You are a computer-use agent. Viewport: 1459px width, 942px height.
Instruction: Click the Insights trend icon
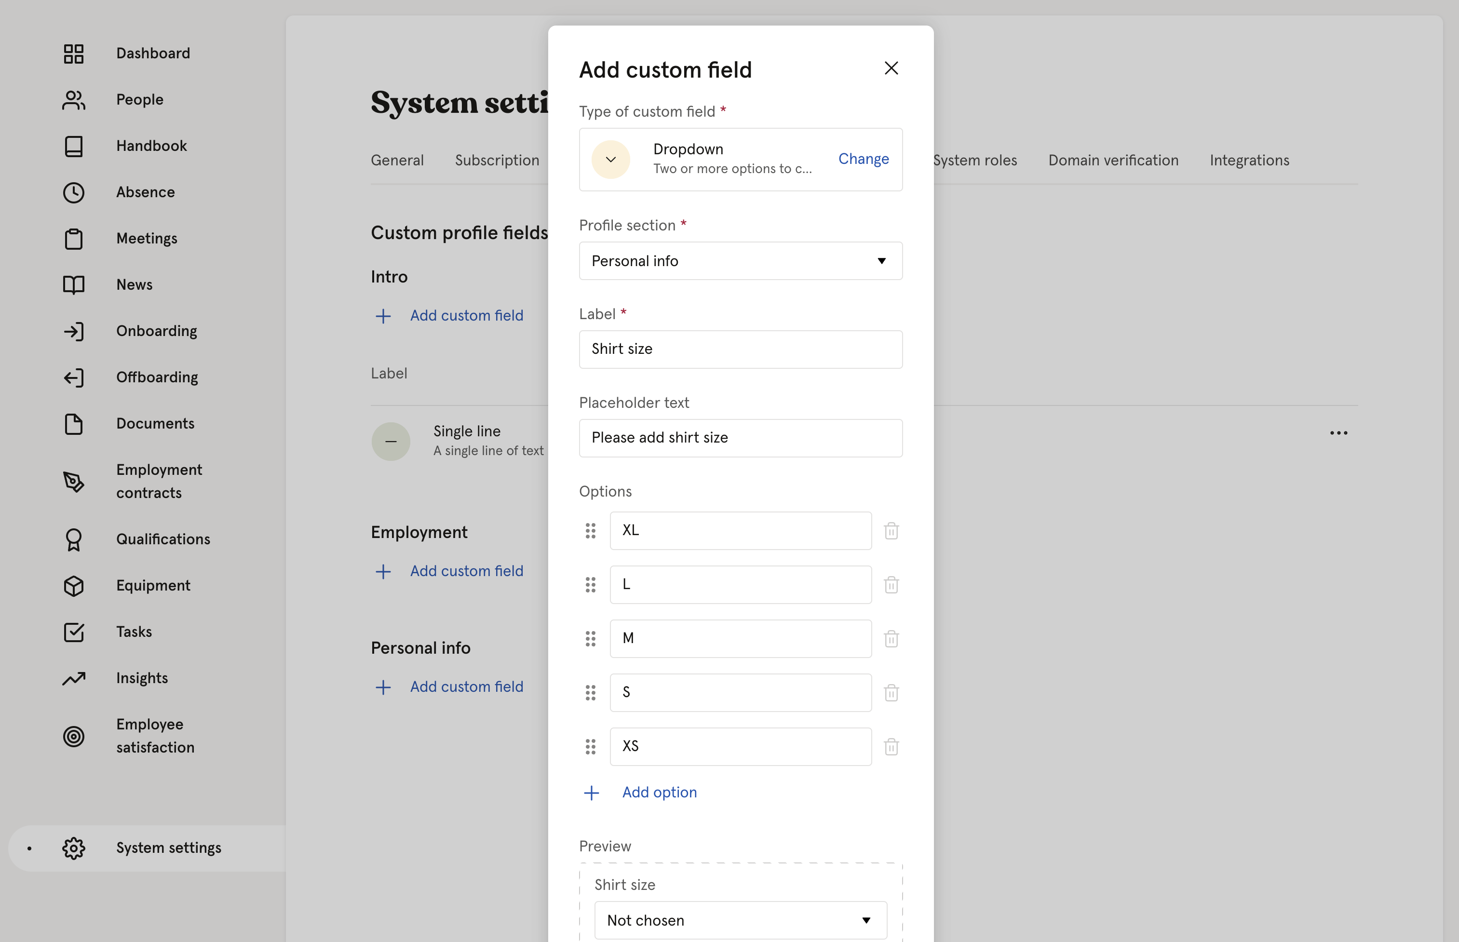click(73, 678)
